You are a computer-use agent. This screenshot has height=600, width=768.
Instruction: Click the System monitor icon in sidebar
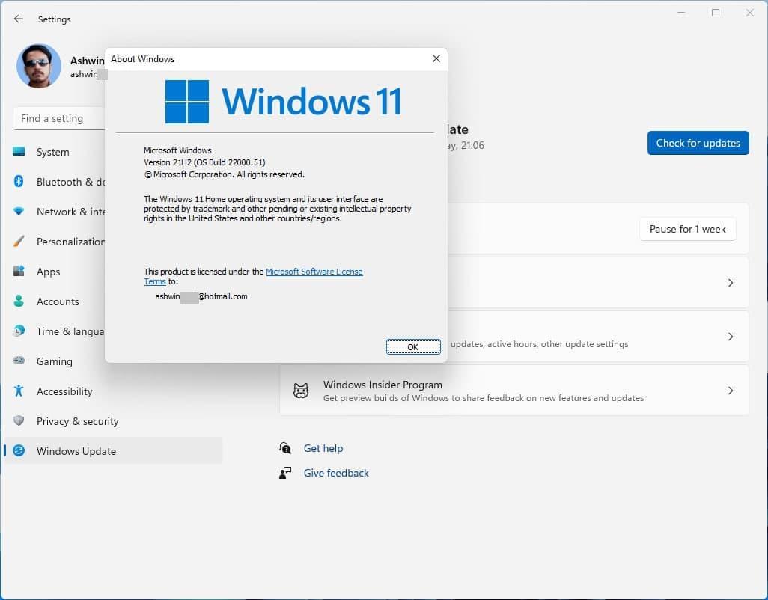(19, 152)
